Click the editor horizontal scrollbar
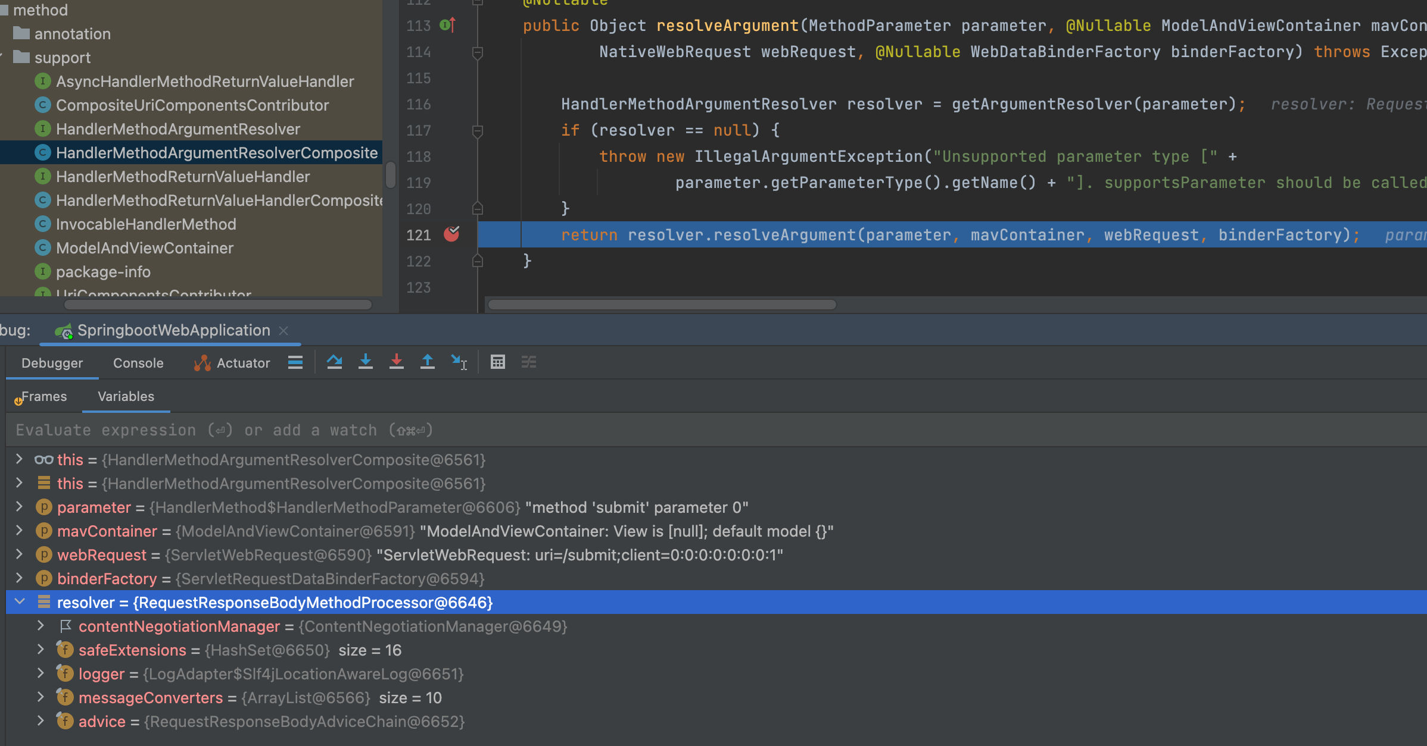This screenshot has width=1427, height=746. (661, 305)
